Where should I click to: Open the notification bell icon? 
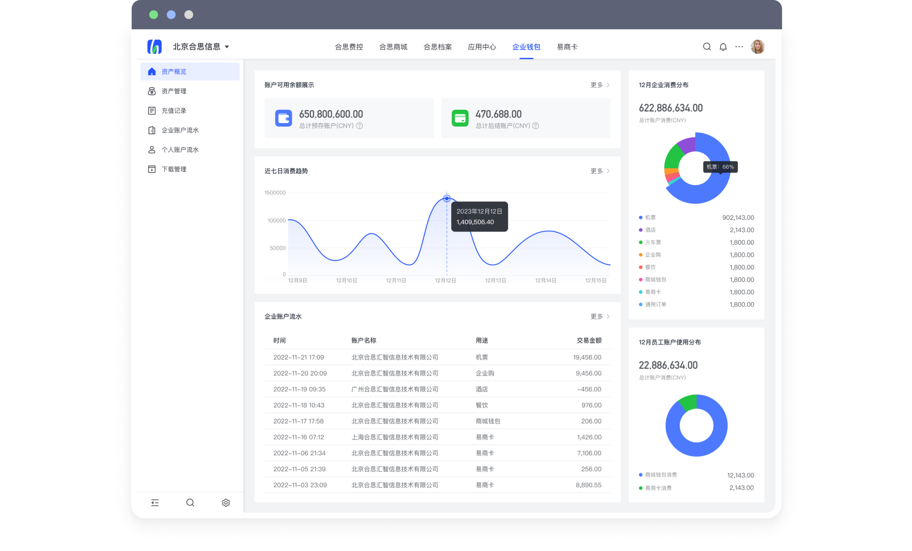point(723,46)
